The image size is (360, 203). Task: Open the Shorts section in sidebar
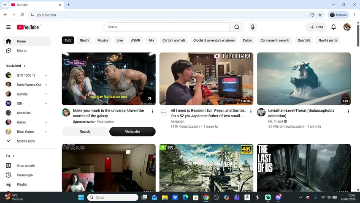coord(27,51)
